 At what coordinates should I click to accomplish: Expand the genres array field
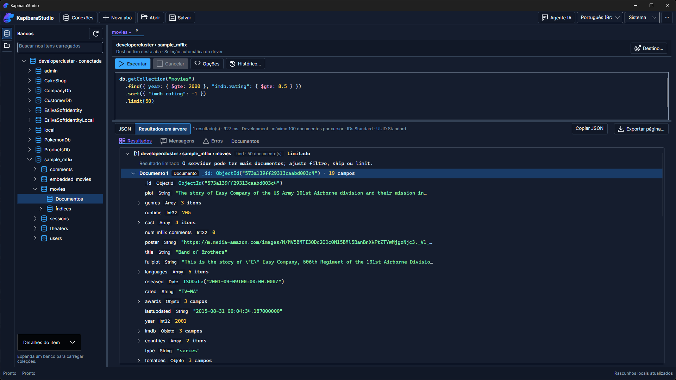(139, 203)
